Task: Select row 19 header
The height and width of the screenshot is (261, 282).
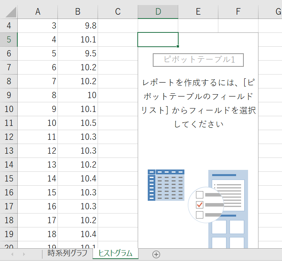Action: pyautogui.click(x=8, y=234)
